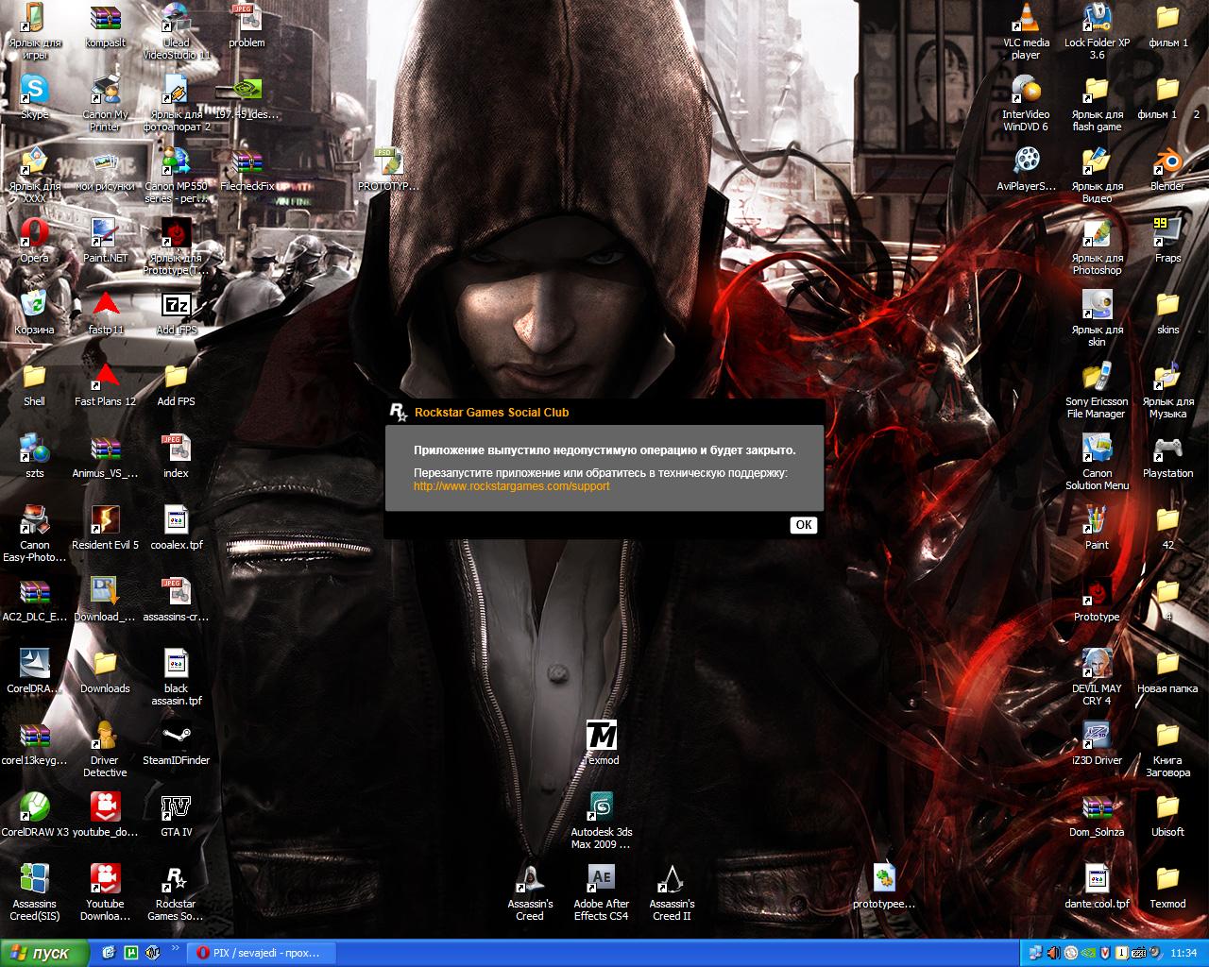
Task: Click OK in the Rockstar Social Club dialog
Action: pos(803,525)
